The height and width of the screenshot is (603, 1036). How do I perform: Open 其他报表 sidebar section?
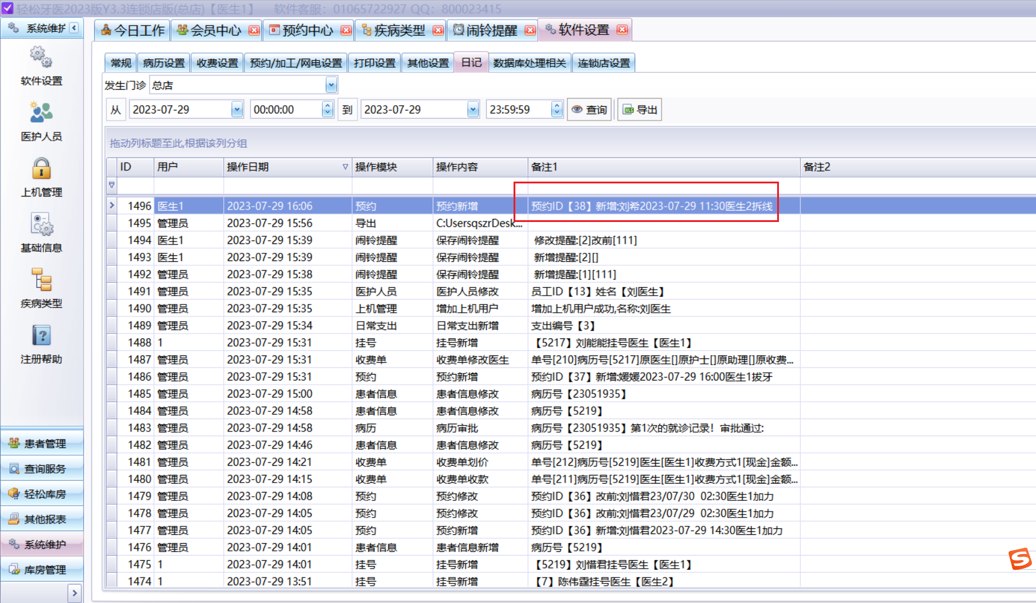click(42, 519)
